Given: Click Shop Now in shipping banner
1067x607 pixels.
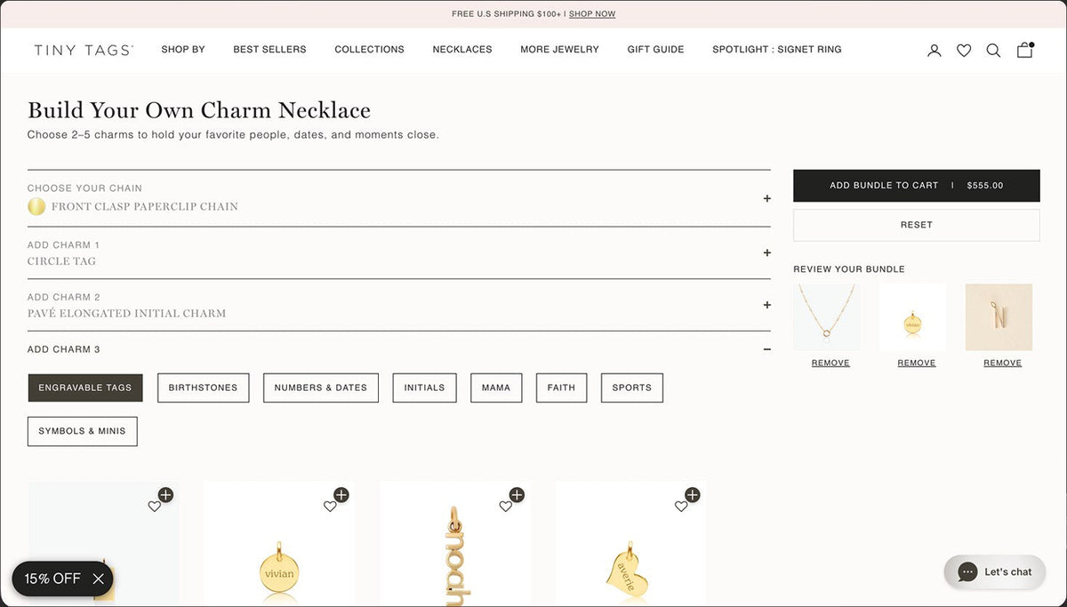Looking at the screenshot, I should [592, 14].
